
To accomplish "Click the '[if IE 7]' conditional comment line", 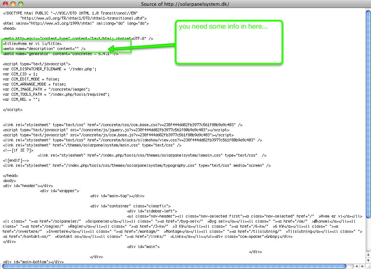I will pos(18,150).
